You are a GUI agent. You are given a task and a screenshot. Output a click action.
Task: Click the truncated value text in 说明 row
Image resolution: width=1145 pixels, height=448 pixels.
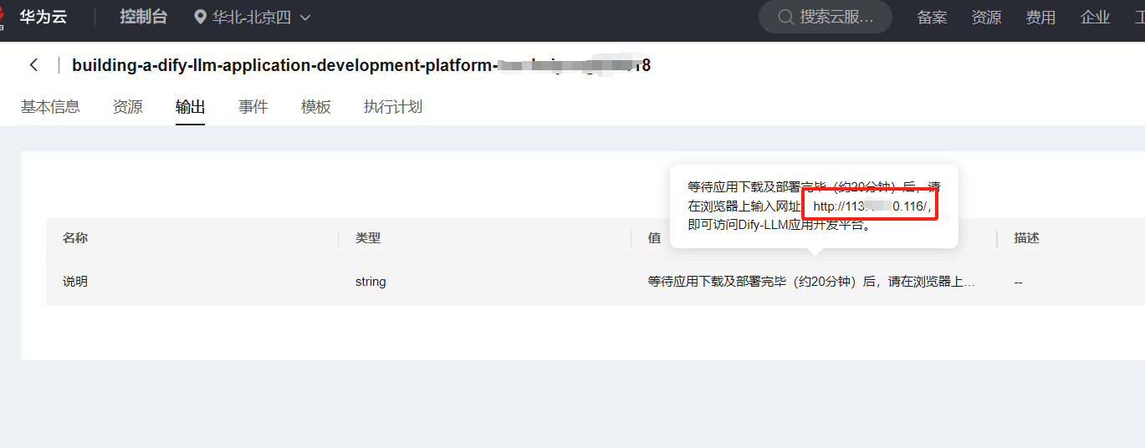tap(810, 283)
